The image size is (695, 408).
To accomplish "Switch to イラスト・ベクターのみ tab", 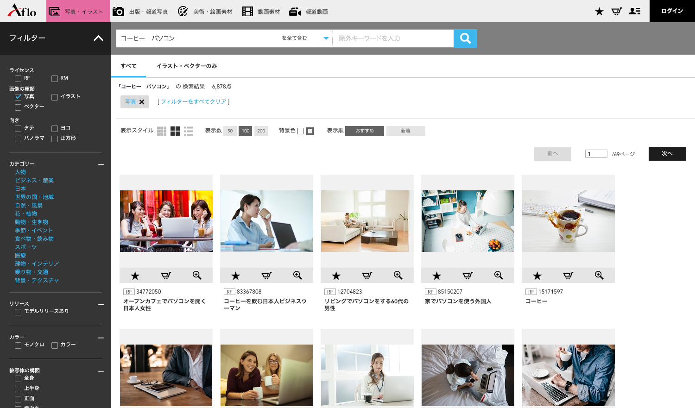I will coord(187,66).
